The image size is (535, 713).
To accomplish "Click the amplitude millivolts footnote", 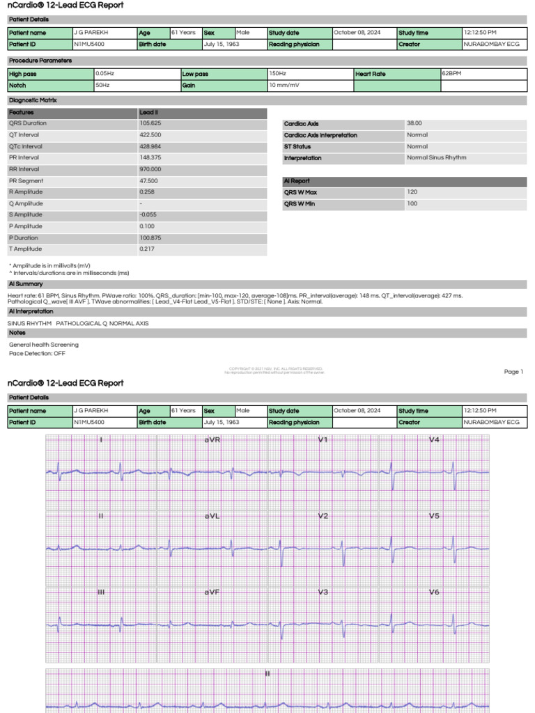I will 49,265.
